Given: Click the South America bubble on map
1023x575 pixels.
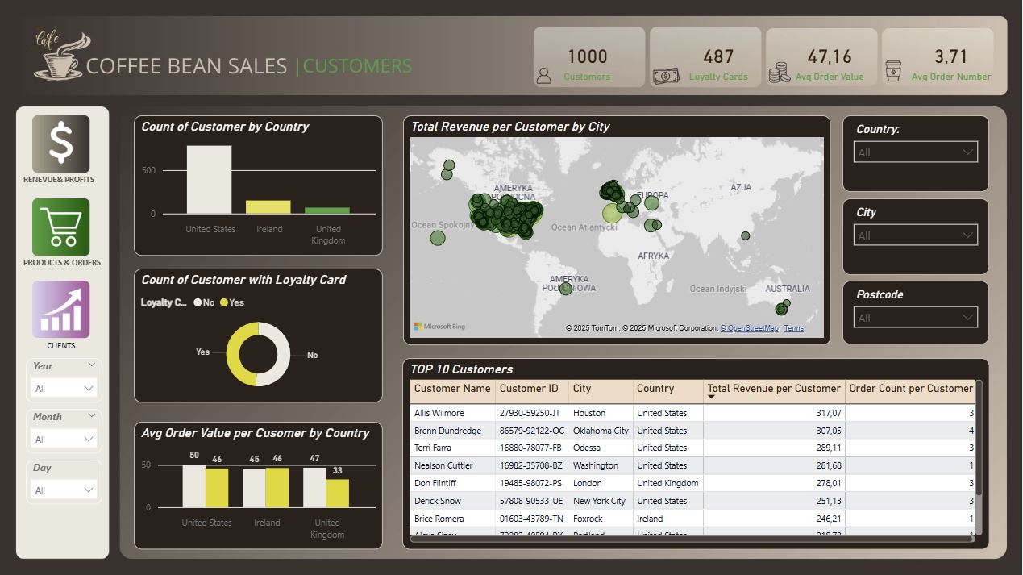Looking at the screenshot, I should tap(566, 288).
